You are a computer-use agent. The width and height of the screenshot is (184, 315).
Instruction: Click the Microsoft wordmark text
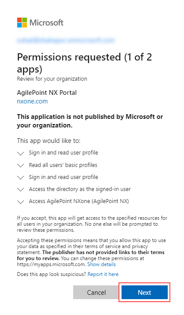pos(47,22)
